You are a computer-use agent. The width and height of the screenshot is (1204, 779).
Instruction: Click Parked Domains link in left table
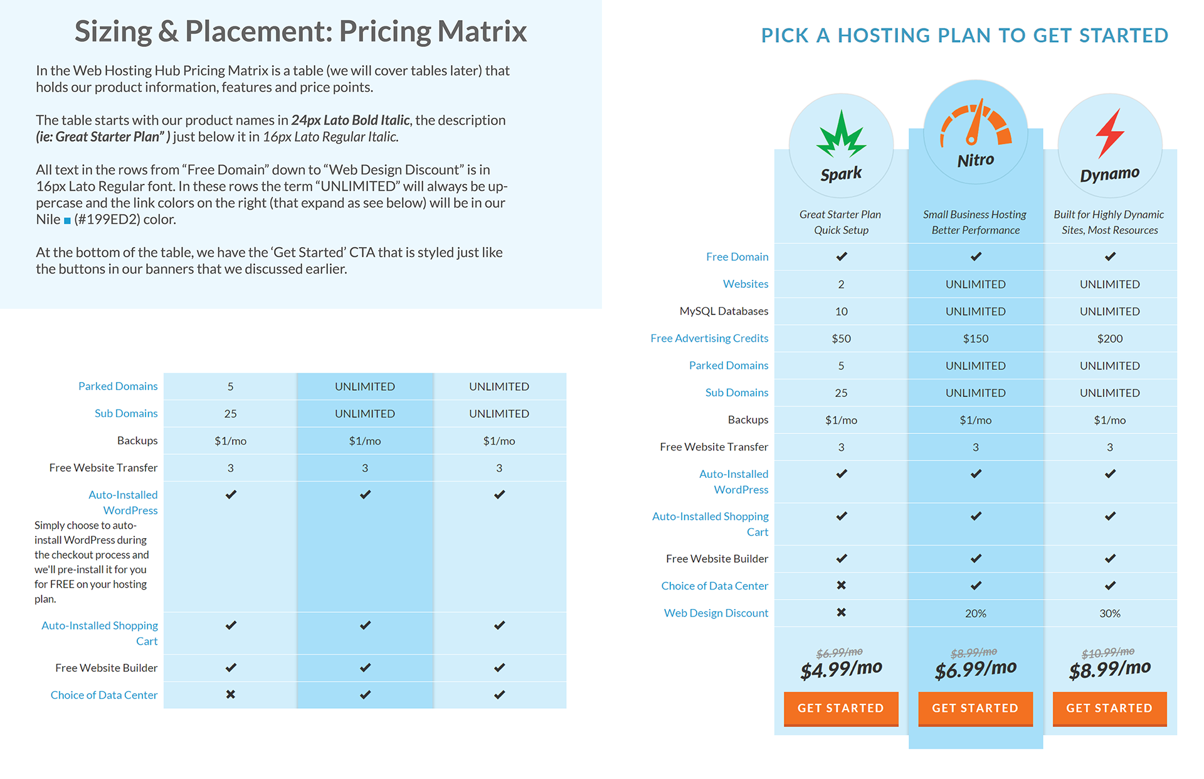[118, 386]
